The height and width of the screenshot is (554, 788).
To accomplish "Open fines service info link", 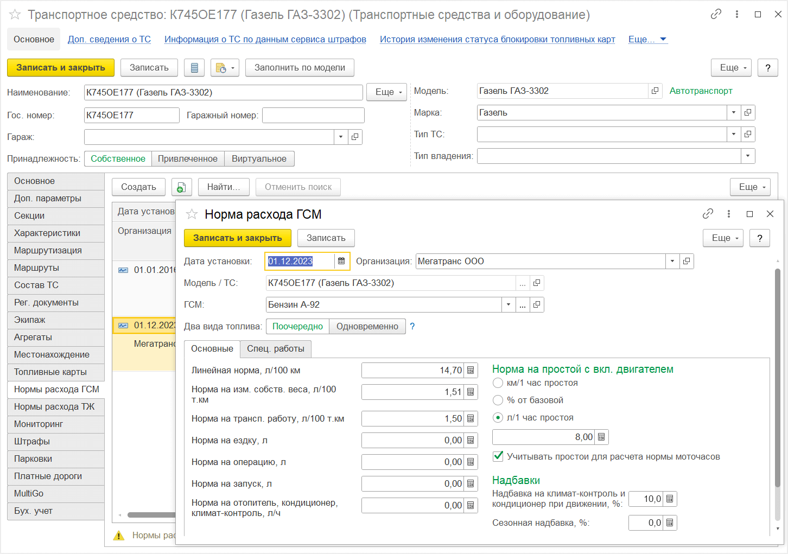I will (265, 39).
